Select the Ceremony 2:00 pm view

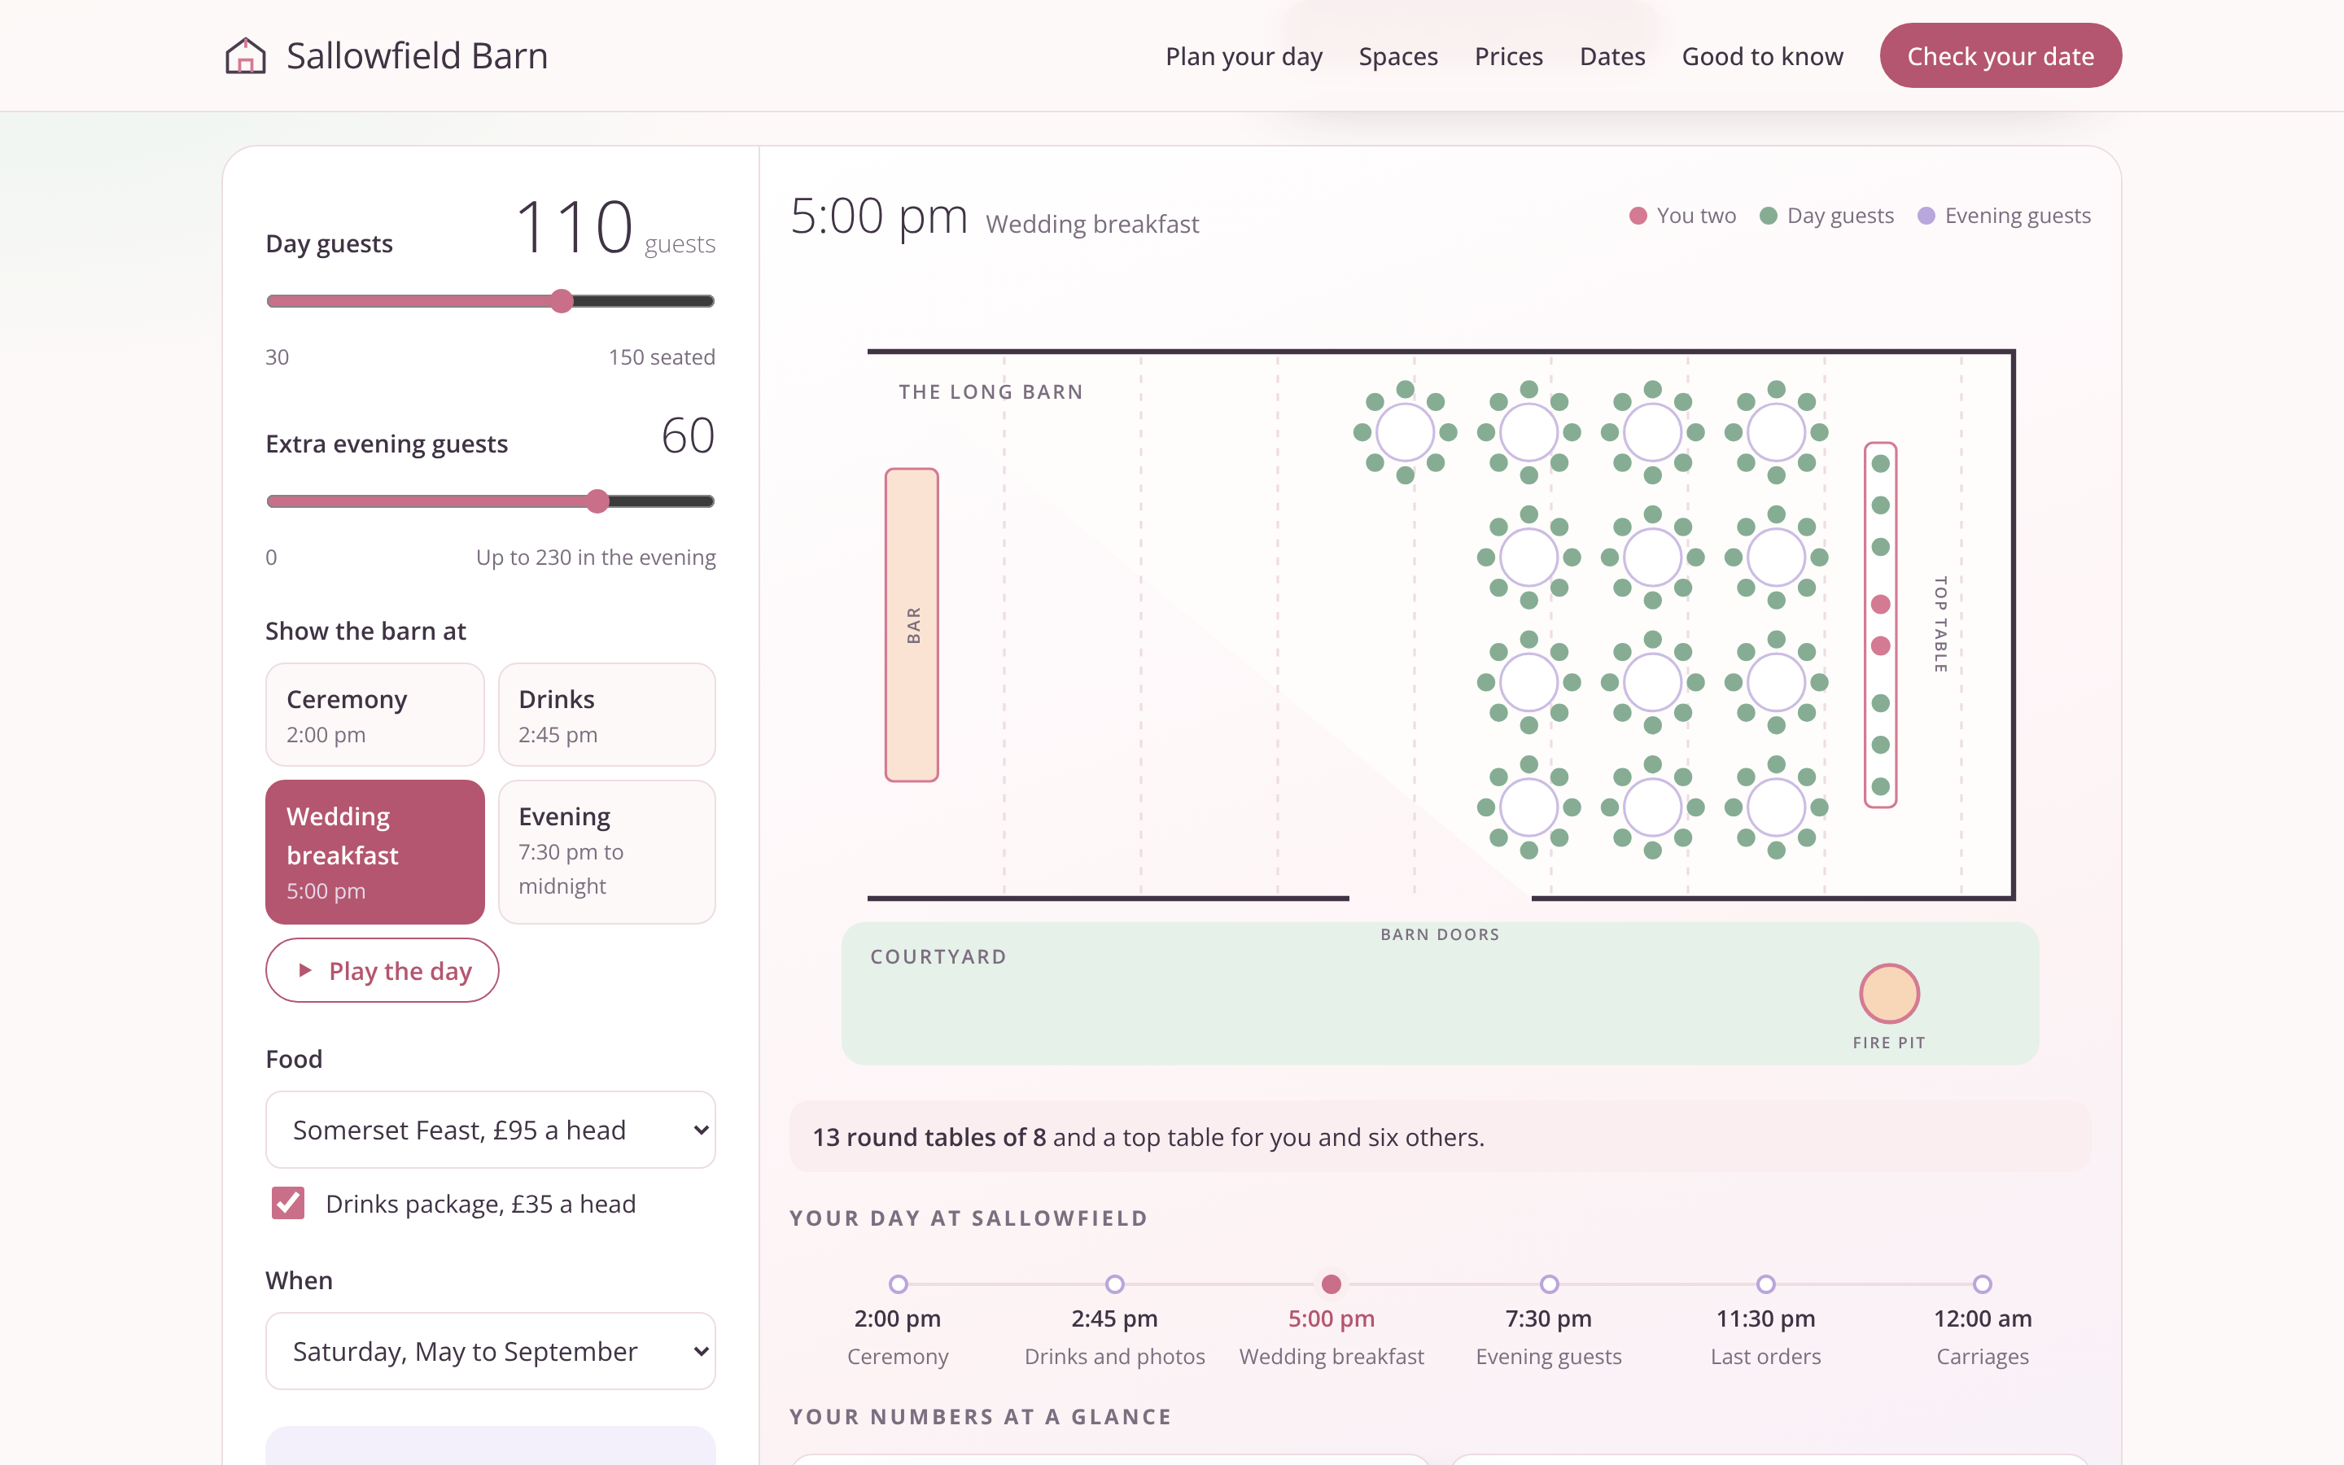coord(375,715)
